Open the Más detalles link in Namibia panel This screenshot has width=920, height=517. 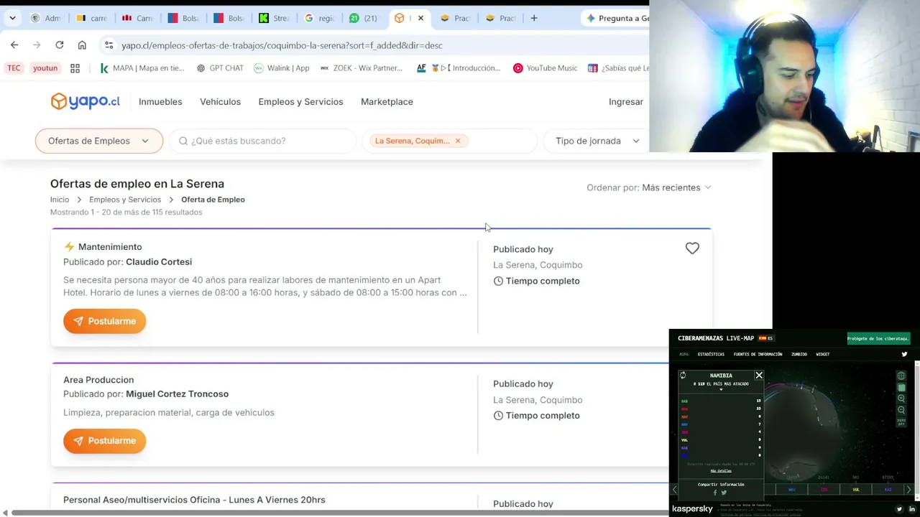pos(721,471)
